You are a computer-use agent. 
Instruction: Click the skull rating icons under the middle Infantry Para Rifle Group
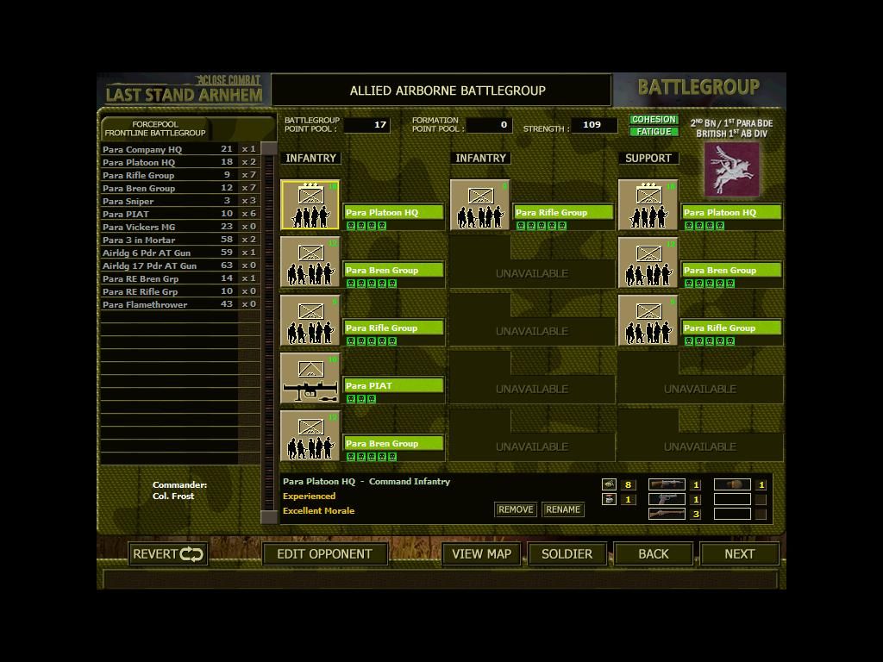[x=542, y=226]
